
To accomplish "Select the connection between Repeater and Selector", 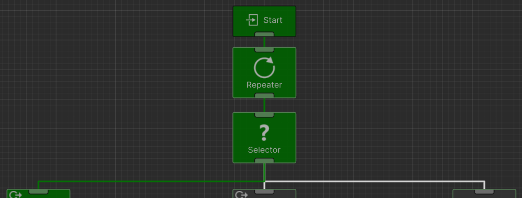I will (265, 105).
